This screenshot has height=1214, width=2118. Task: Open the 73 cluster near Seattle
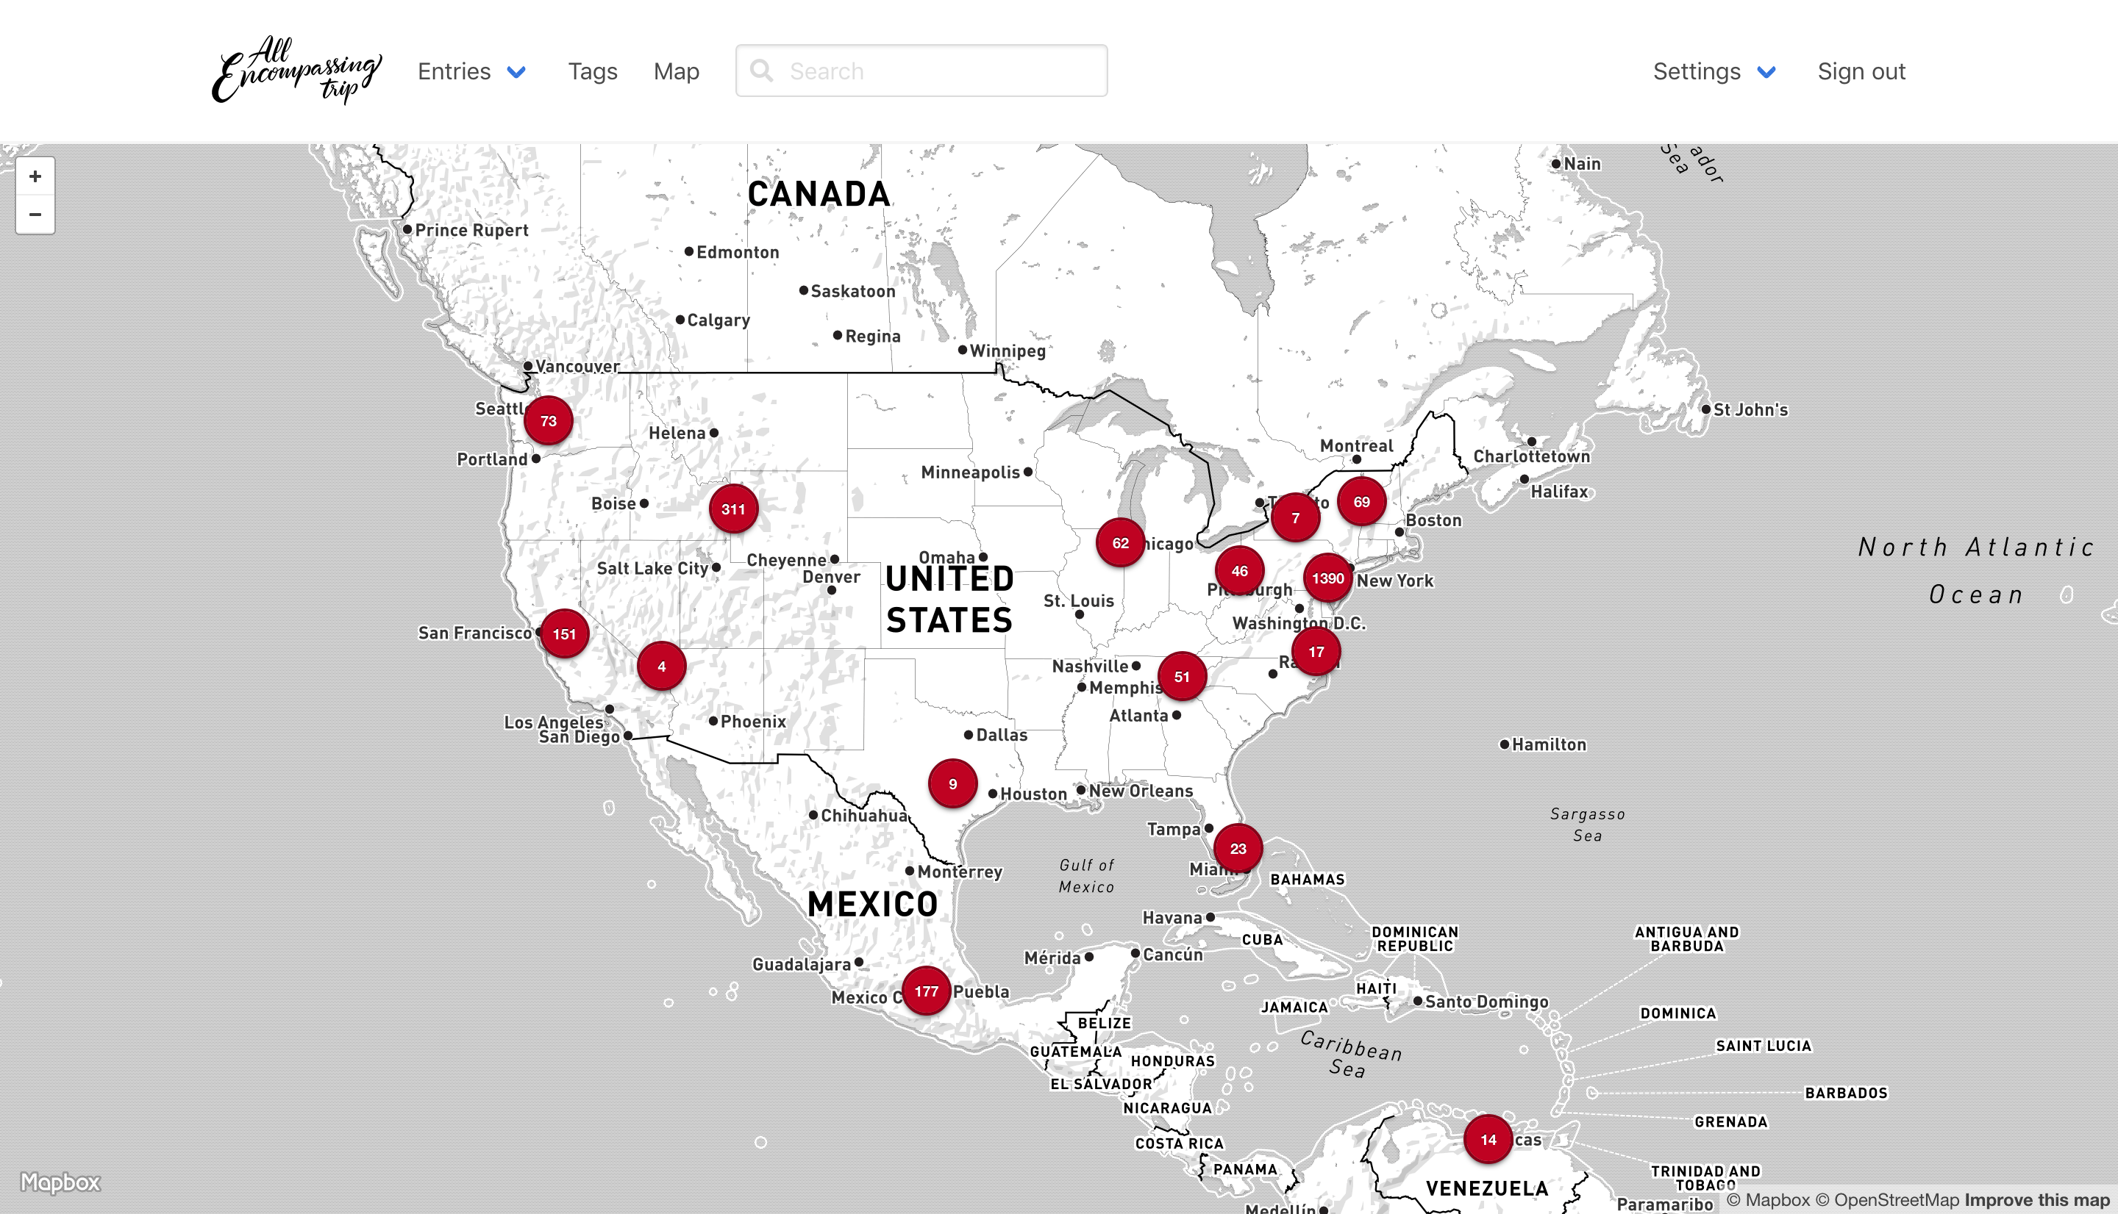point(548,421)
